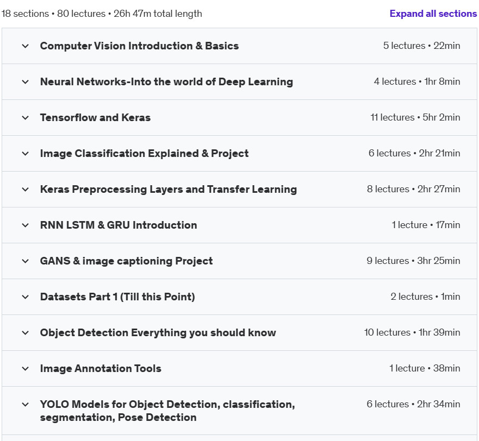
Task: Click the text 2 lectures • 1min
Action: tap(425, 297)
